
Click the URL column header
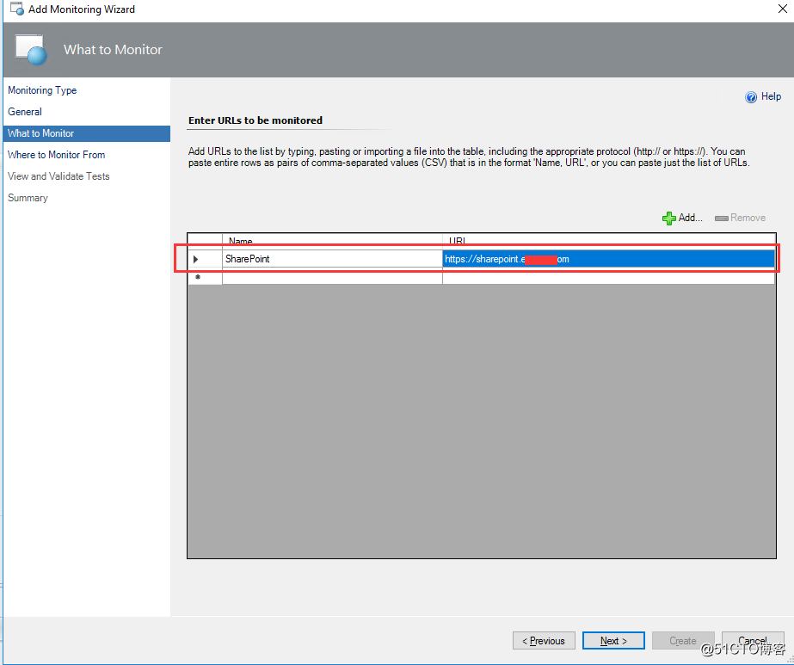click(x=609, y=240)
